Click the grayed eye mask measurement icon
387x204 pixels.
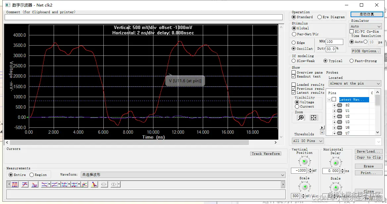[114, 184]
